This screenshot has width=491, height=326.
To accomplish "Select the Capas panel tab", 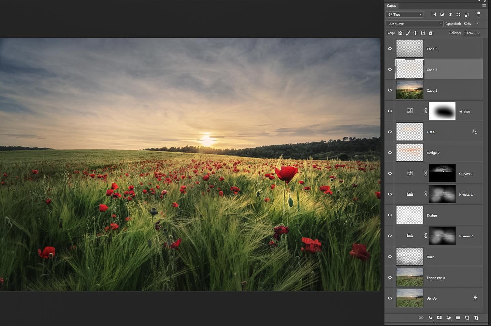I will tap(391, 6).
